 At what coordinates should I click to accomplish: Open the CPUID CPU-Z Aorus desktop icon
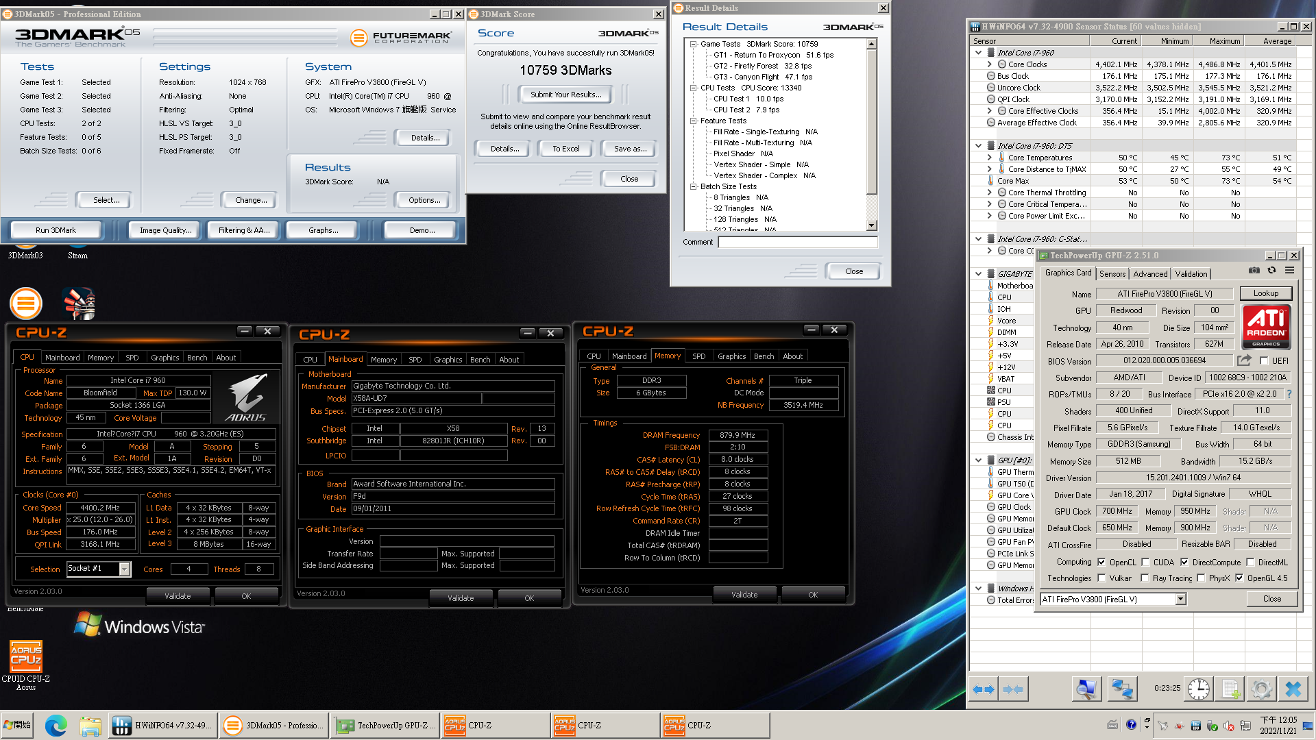click(26, 665)
